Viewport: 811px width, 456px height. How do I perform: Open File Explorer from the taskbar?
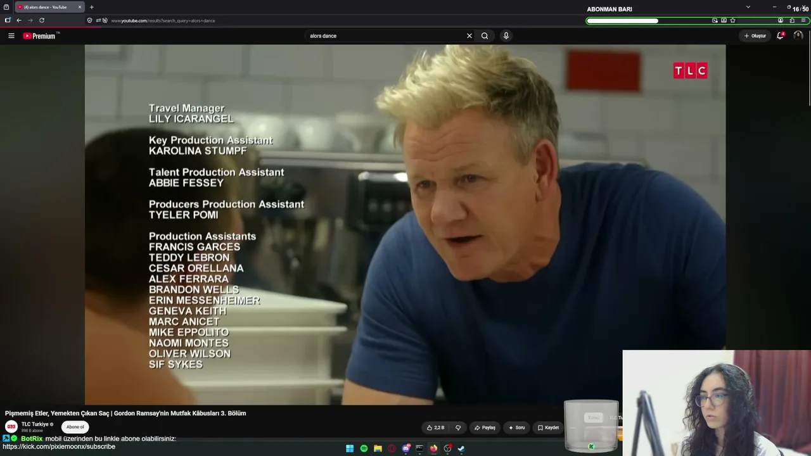[378, 448]
